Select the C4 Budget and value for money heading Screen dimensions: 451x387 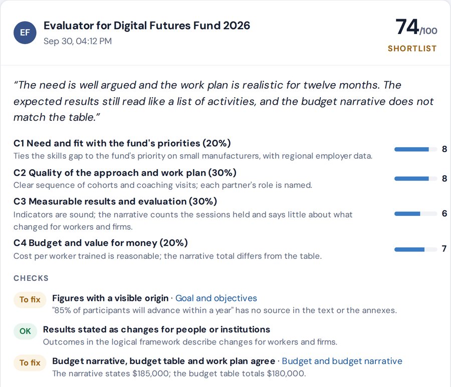coord(100,243)
